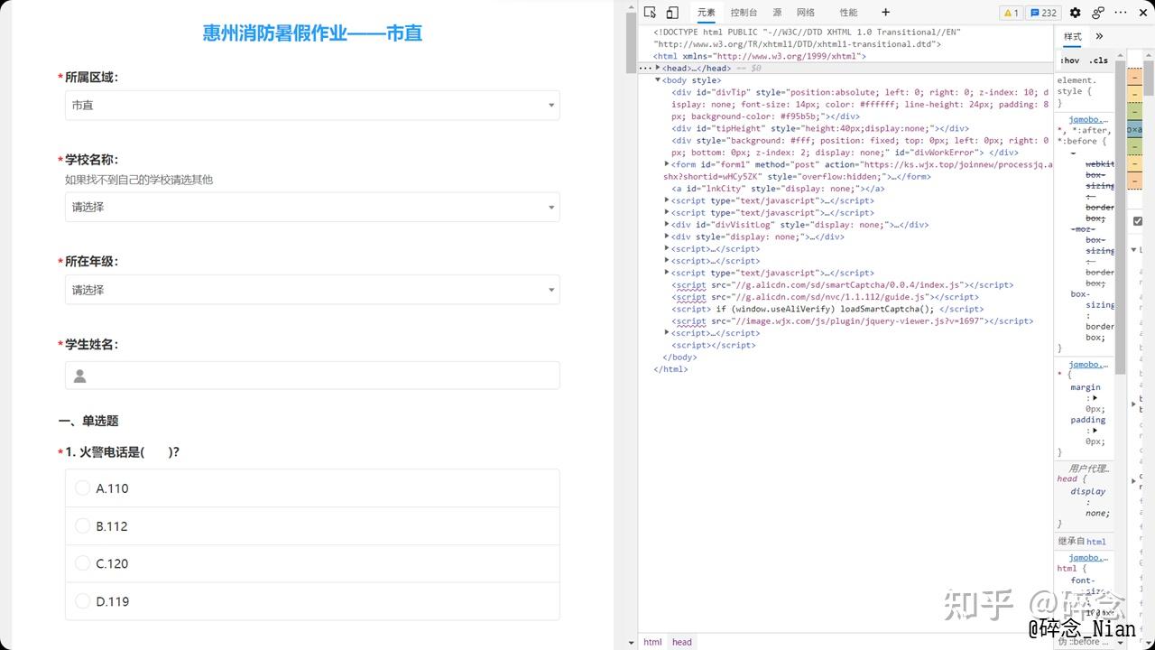Open the DevTools more options ellipsis
The image size is (1155, 650).
pos(1122,13)
